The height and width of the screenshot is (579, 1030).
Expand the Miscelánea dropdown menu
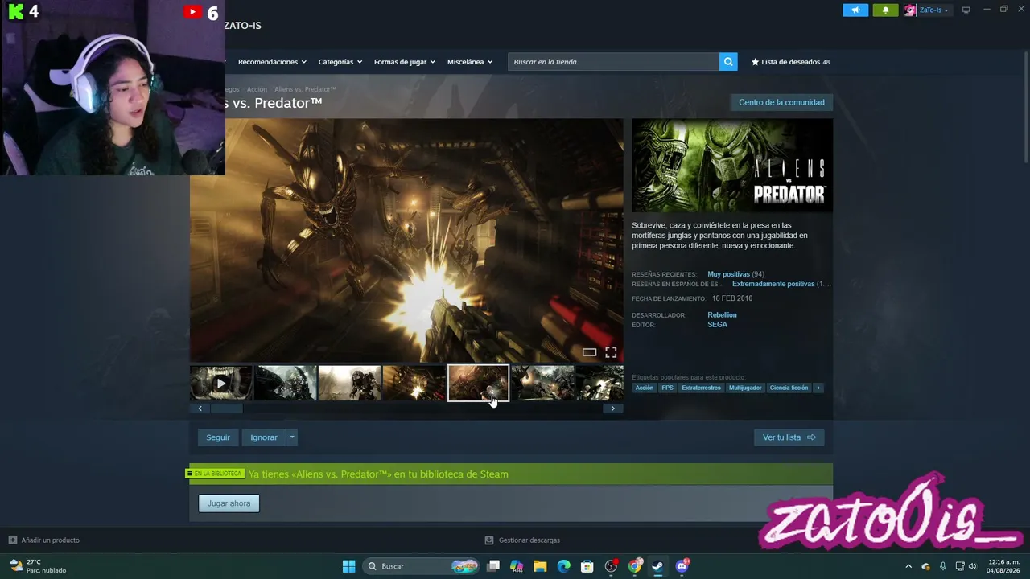pos(470,62)
